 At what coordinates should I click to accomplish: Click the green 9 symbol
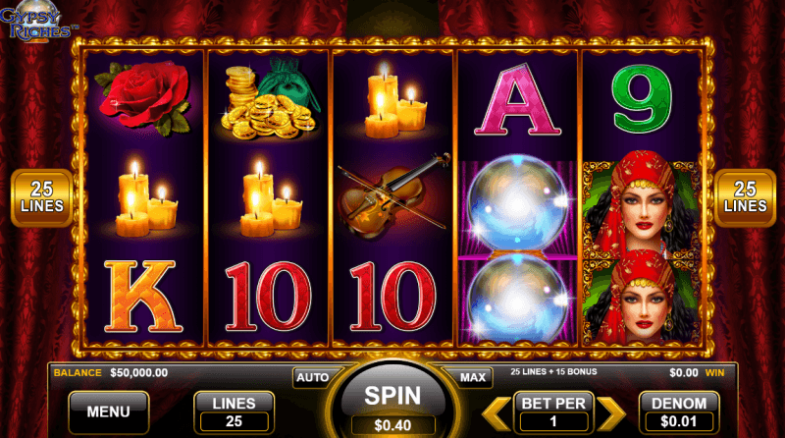(643, 99)
